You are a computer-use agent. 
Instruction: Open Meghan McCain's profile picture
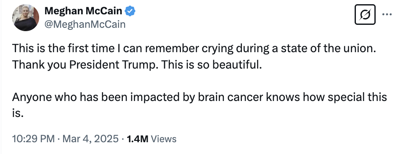pos(26,18)
